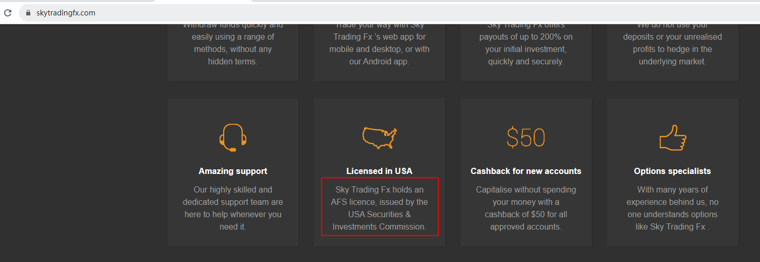The width and height of the screenshot is (760, 262).
Task: Click the padlock site security icon
Action: [29, 13]
